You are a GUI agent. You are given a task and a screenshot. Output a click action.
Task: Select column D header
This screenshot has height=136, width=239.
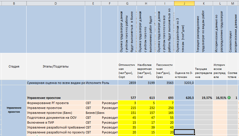56,3
